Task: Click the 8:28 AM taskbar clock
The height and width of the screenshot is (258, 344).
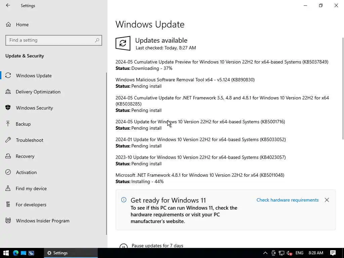Action: pos(316,253)
